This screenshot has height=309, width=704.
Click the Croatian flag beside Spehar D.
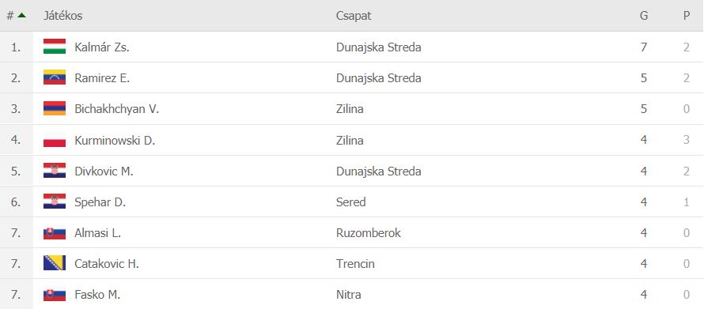[55, 202]
